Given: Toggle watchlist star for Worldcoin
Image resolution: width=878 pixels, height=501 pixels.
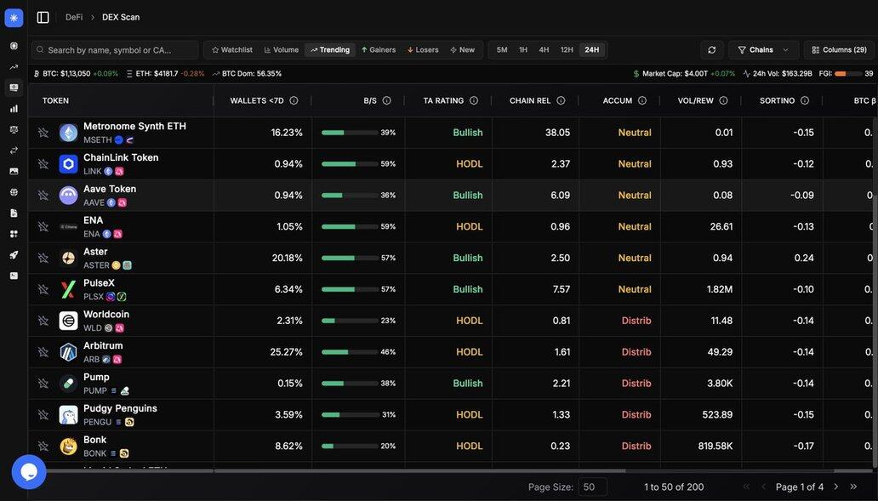Looking at the screenshot, I should (43, 321).
